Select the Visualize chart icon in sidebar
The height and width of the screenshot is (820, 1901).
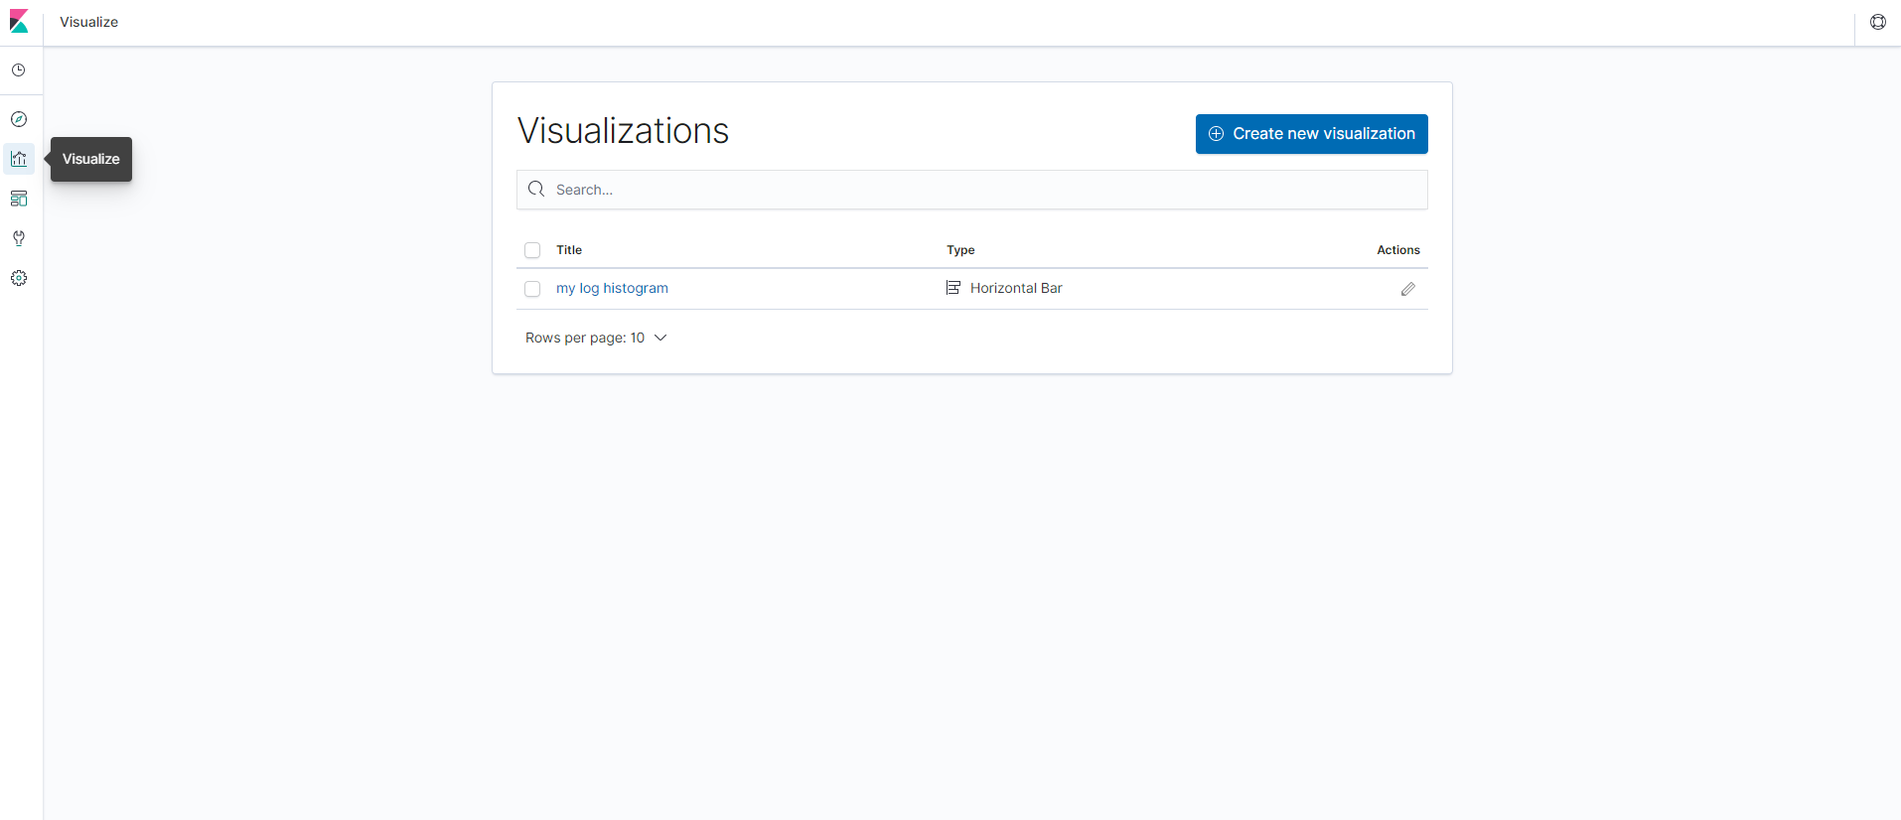coord(19,159)
